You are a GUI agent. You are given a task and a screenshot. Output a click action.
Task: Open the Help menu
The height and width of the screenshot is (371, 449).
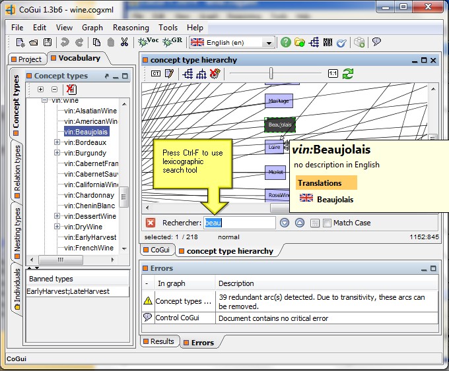click(195, 28)
